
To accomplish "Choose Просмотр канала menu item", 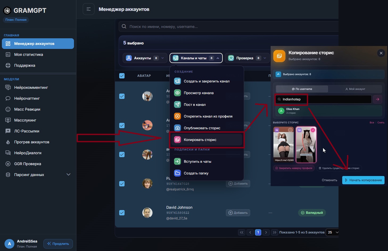I will (207, 93).
